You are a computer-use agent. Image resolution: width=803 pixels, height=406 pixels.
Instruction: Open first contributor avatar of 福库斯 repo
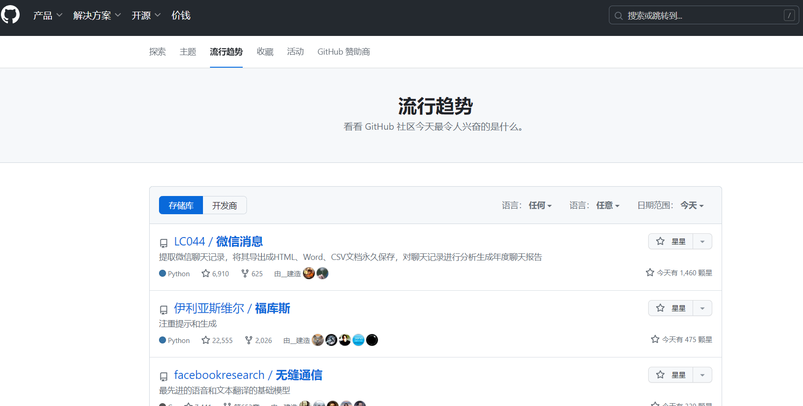click(x=318, y=340)
